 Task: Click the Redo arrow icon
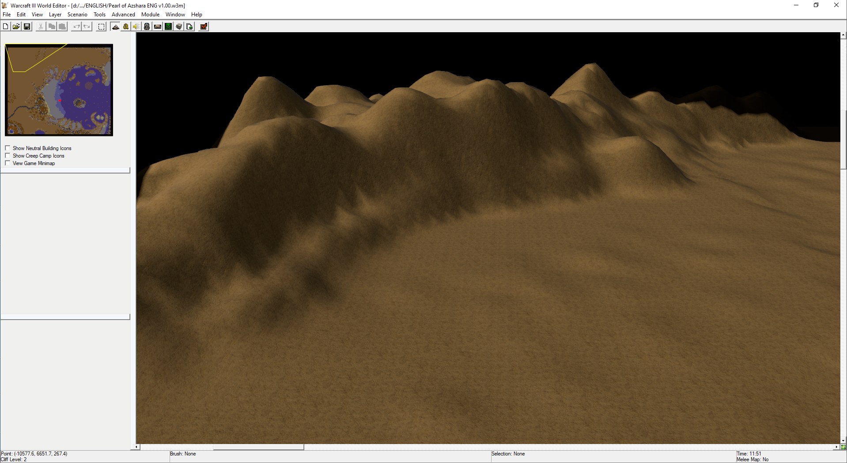click(87, 26)
